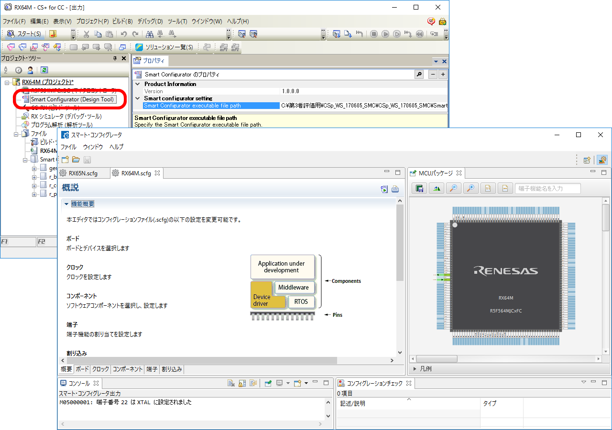
Task: Click Zoom out magnifier in MCU Package
Action: [x=454, y=188]
